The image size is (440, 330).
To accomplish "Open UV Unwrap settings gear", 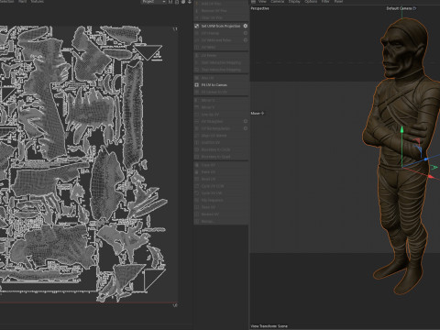I will coord(246,33).
